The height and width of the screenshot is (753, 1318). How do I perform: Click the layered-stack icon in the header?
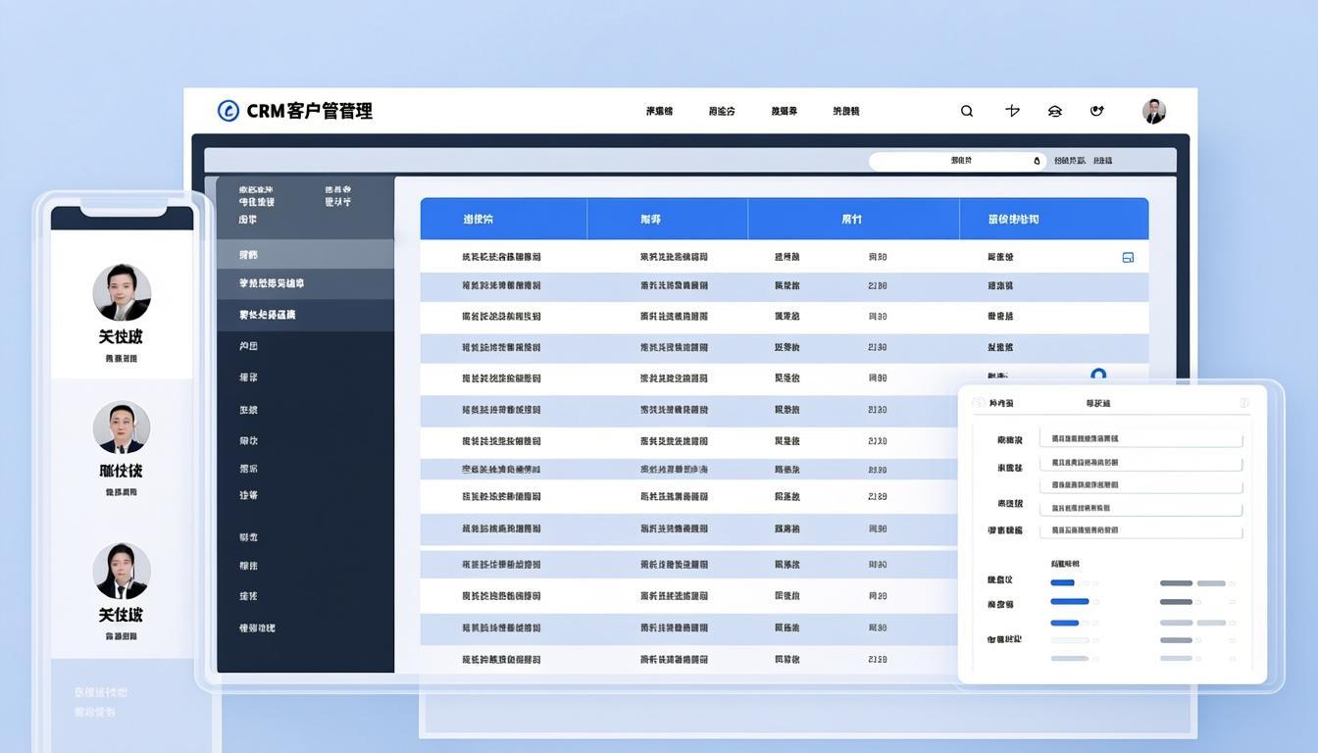pos(1054,111)
